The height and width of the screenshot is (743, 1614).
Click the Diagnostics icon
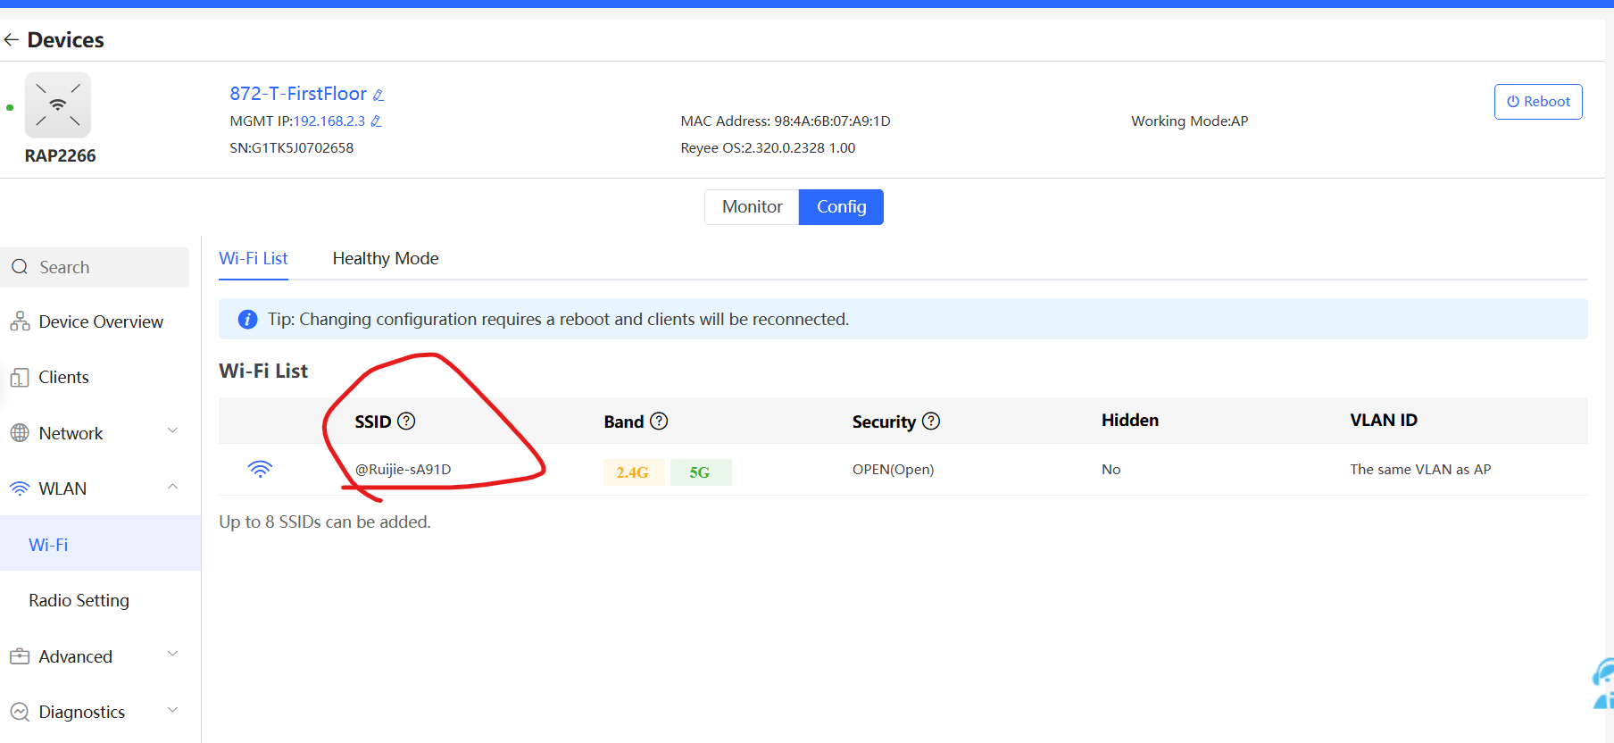(20, 712)
